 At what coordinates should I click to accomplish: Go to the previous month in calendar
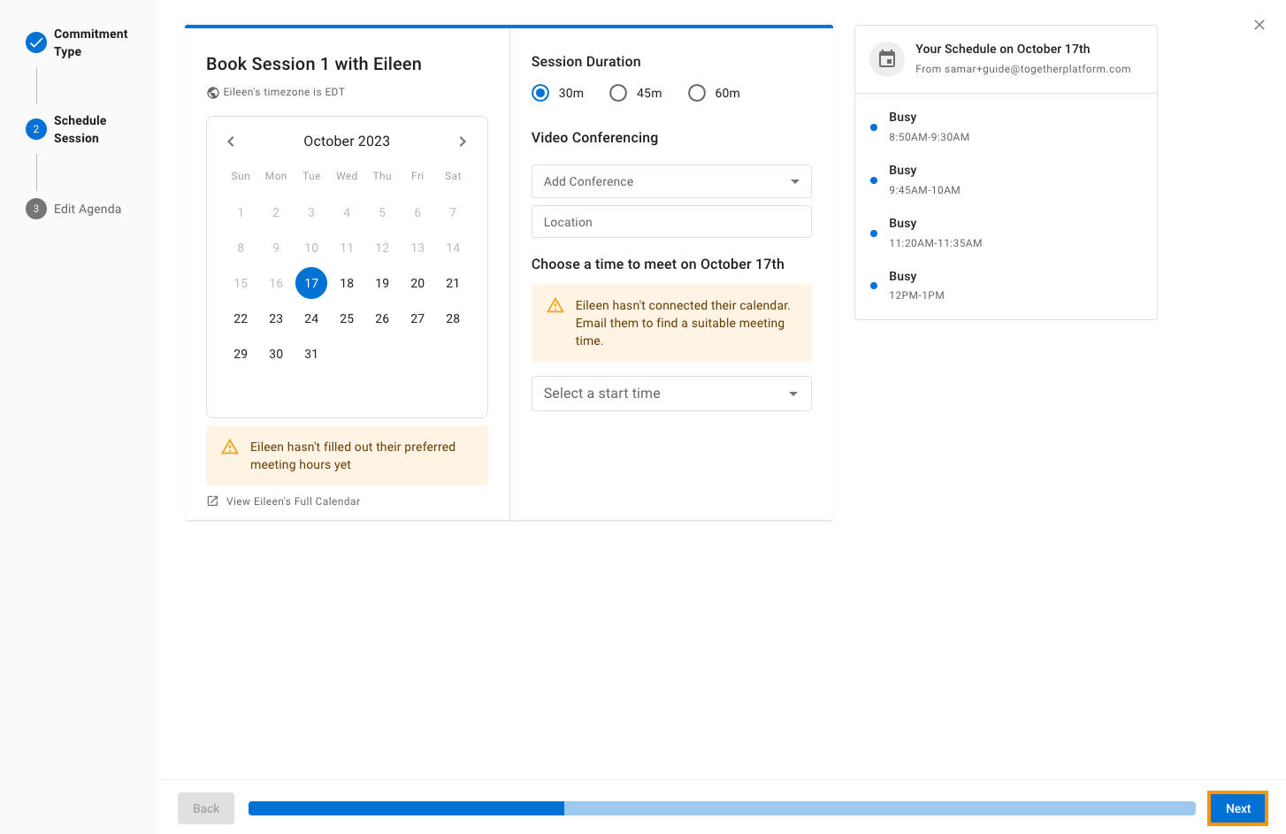pyautogui.click(x=231, y=142)
